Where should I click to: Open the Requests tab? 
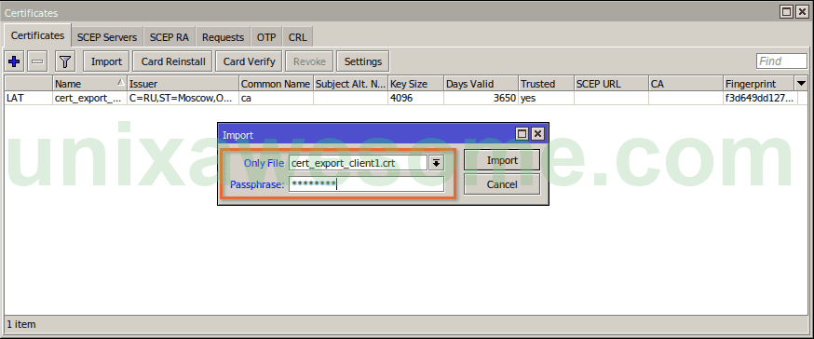[x=224, y=37]
